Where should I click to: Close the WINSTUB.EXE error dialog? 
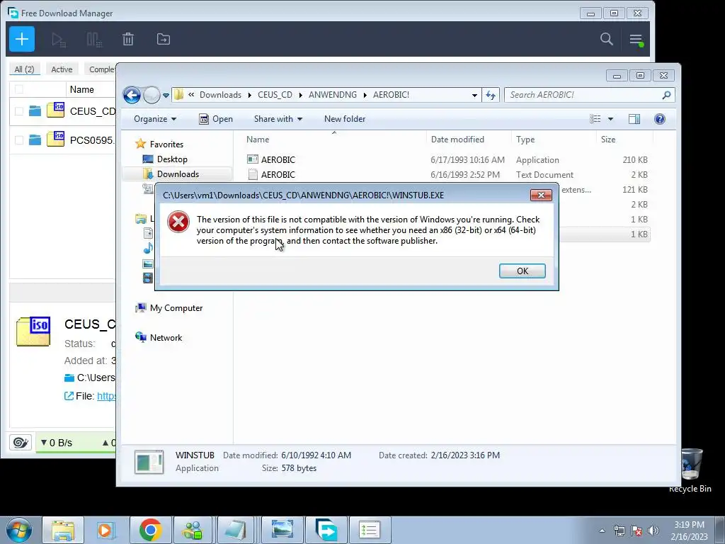point(541,195)
